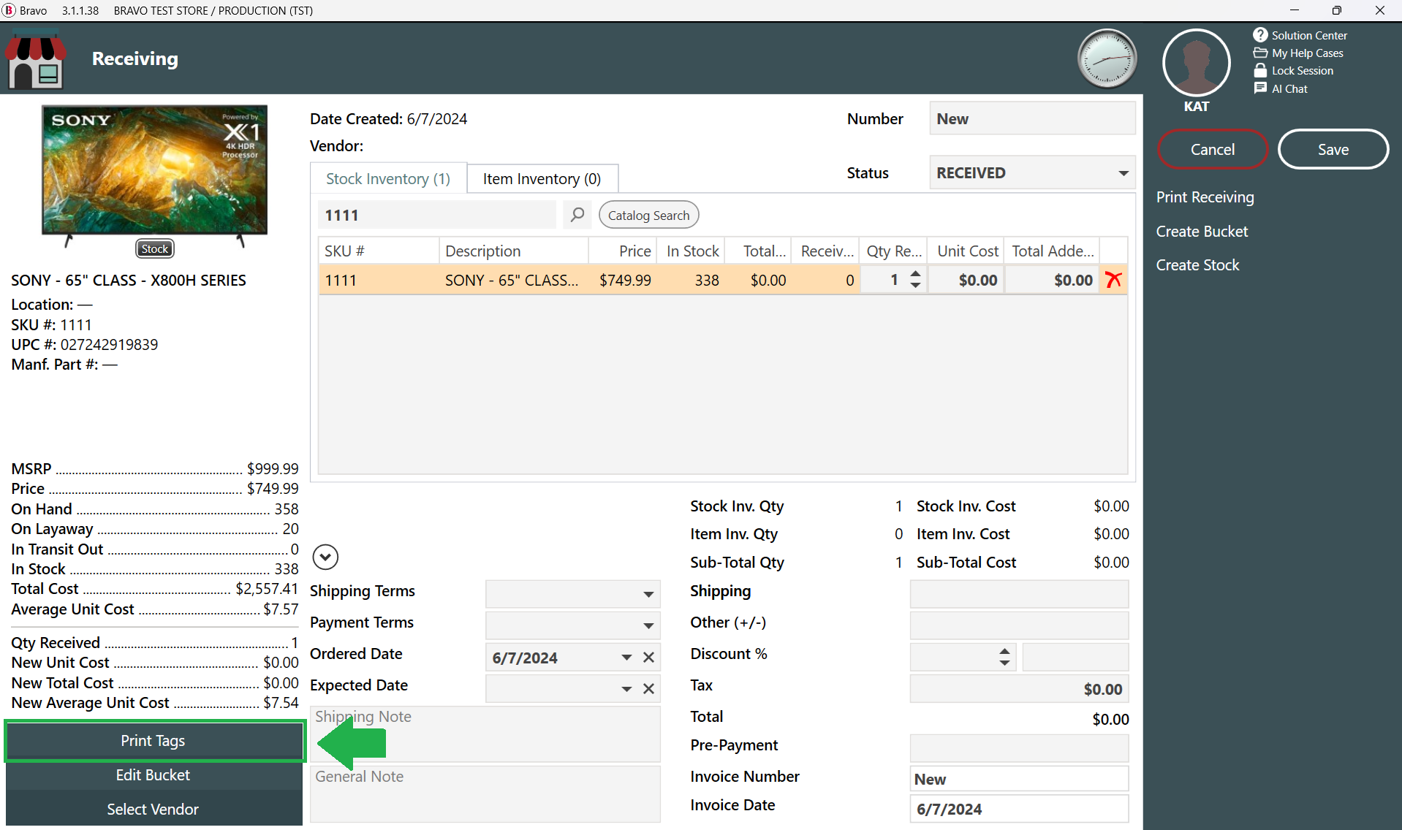Focus the SKU search field containing 1111
Screen dimensions: 1402x830
436,215
